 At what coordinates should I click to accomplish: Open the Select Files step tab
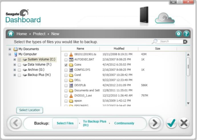pos(65,123)
